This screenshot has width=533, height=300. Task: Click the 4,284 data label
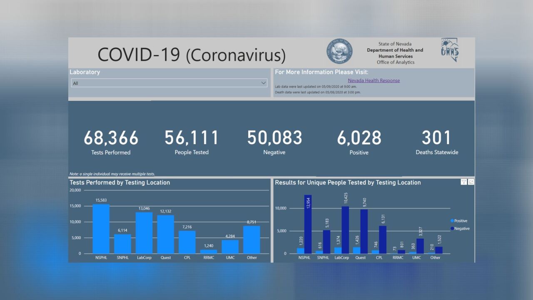click(x=230, y=236)
